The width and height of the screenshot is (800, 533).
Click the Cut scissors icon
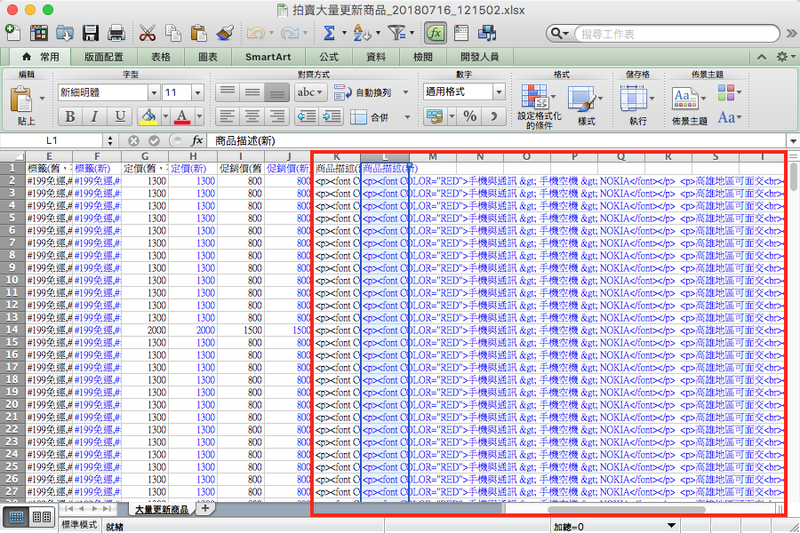click(148, 34)
